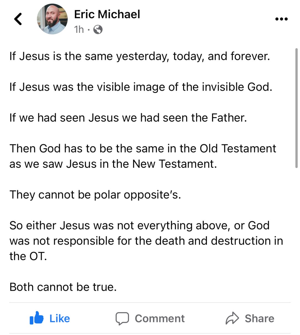
Task: Click the line "seen the Father"
Action: (x=128, y=118)
